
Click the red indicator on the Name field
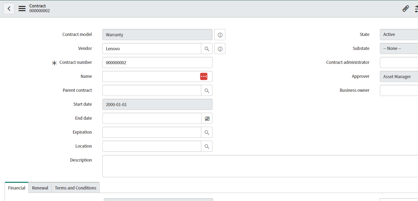point(204,76)
